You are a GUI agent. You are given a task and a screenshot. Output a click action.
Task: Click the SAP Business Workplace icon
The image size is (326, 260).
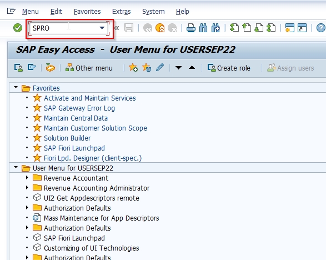tap(51, 68)
